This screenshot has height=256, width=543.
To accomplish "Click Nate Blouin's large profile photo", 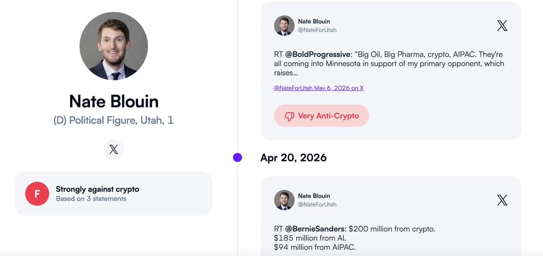I will pos(114,46).
